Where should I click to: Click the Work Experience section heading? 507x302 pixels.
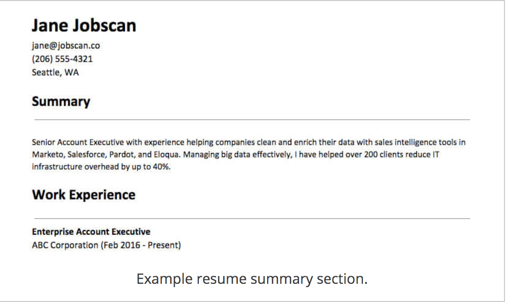(83, 195)
